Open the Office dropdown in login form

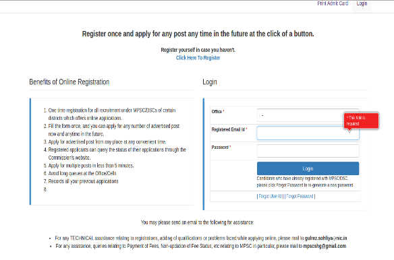pos(308,116)
